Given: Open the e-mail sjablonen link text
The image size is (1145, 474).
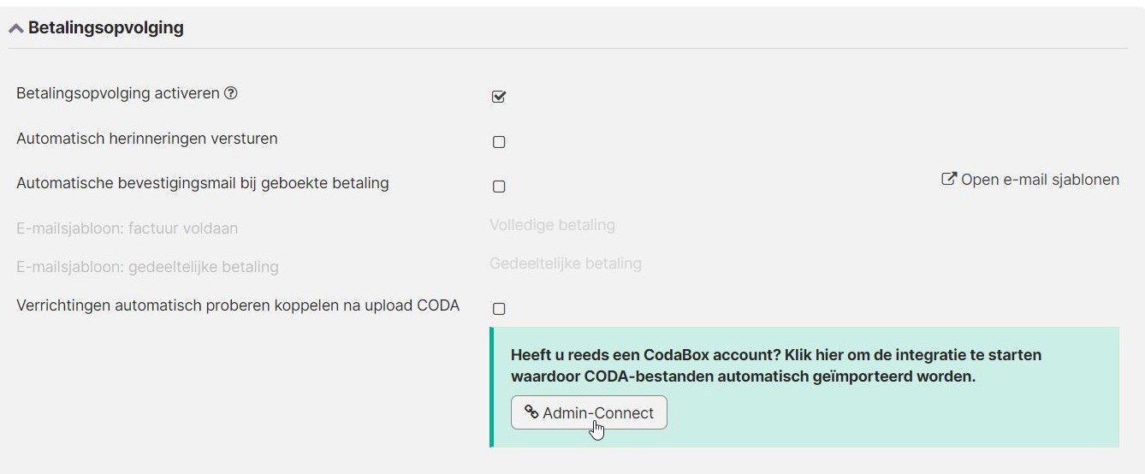Looking at the screenshot, I should point(1040,180).
